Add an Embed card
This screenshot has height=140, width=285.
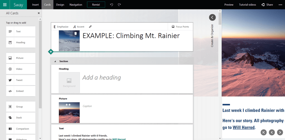point(21,91)
